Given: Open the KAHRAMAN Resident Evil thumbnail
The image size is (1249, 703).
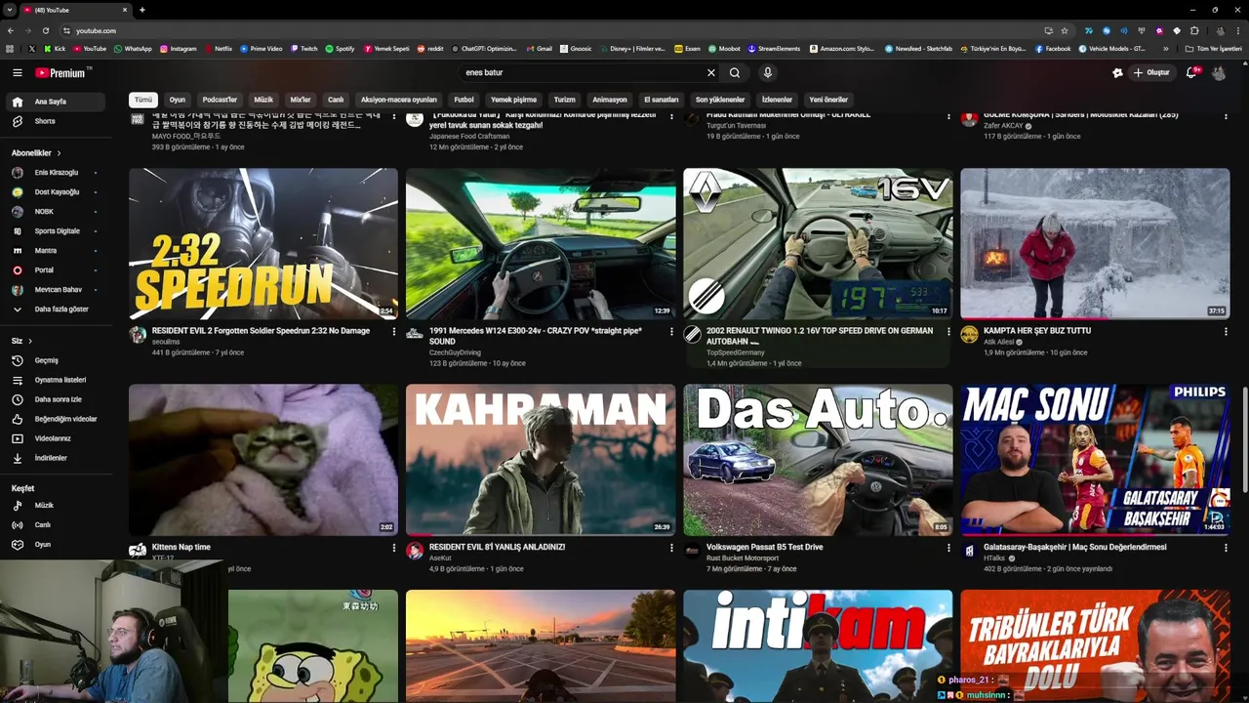Looking at the screenshot, I should tap(541, 460).
